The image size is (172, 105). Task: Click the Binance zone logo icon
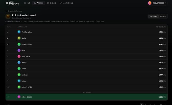[8, 16]
